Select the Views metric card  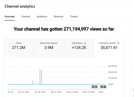pyautogui.click(x=18, y=48)
